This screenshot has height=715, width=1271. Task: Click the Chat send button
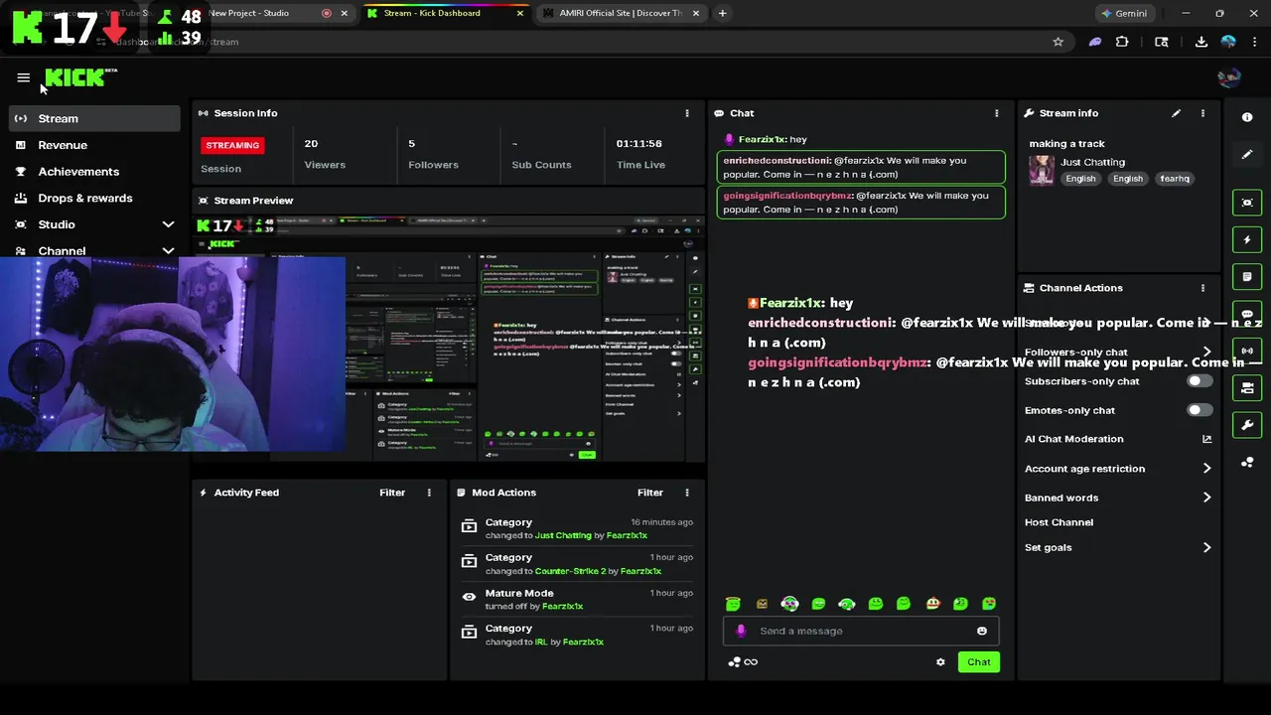[x=979, y=662]
